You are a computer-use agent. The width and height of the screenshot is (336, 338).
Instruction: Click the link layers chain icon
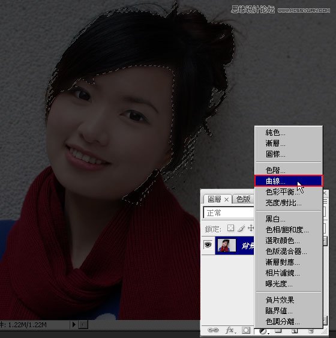(213, 330)
